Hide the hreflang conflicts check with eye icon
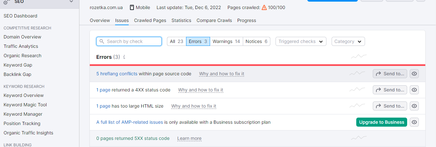Screen dimensions: 436x147 (414, 74)
